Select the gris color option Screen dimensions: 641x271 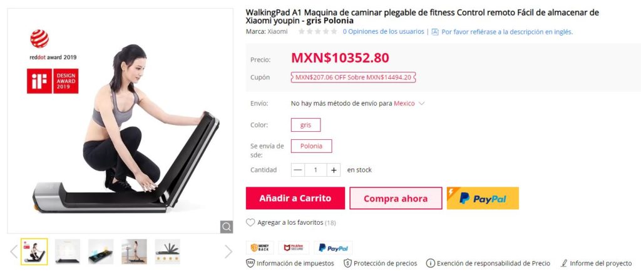[305, 125]
